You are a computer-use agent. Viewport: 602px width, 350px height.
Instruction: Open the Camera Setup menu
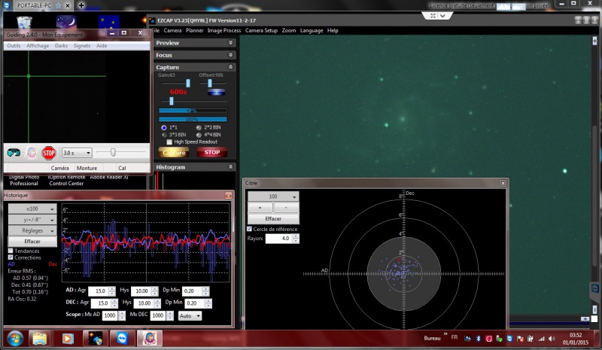[x=261, y=30]
